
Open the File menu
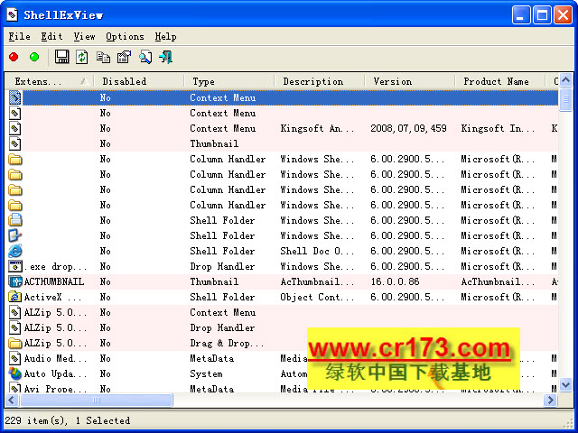click(x=20, y=36)
